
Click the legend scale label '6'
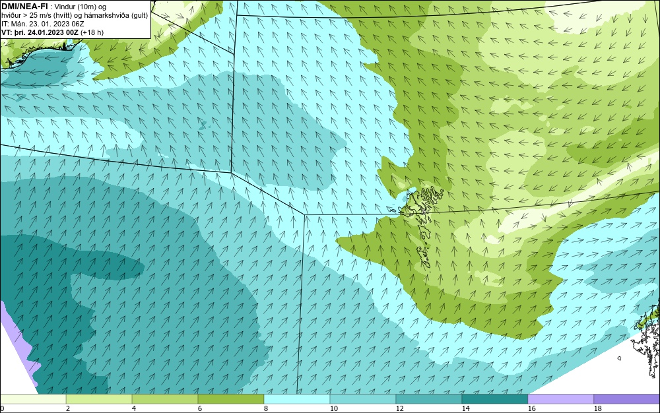199,408
